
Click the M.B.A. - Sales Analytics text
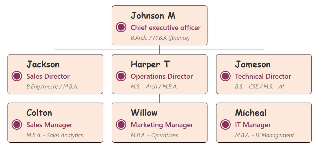coord(54,135)
